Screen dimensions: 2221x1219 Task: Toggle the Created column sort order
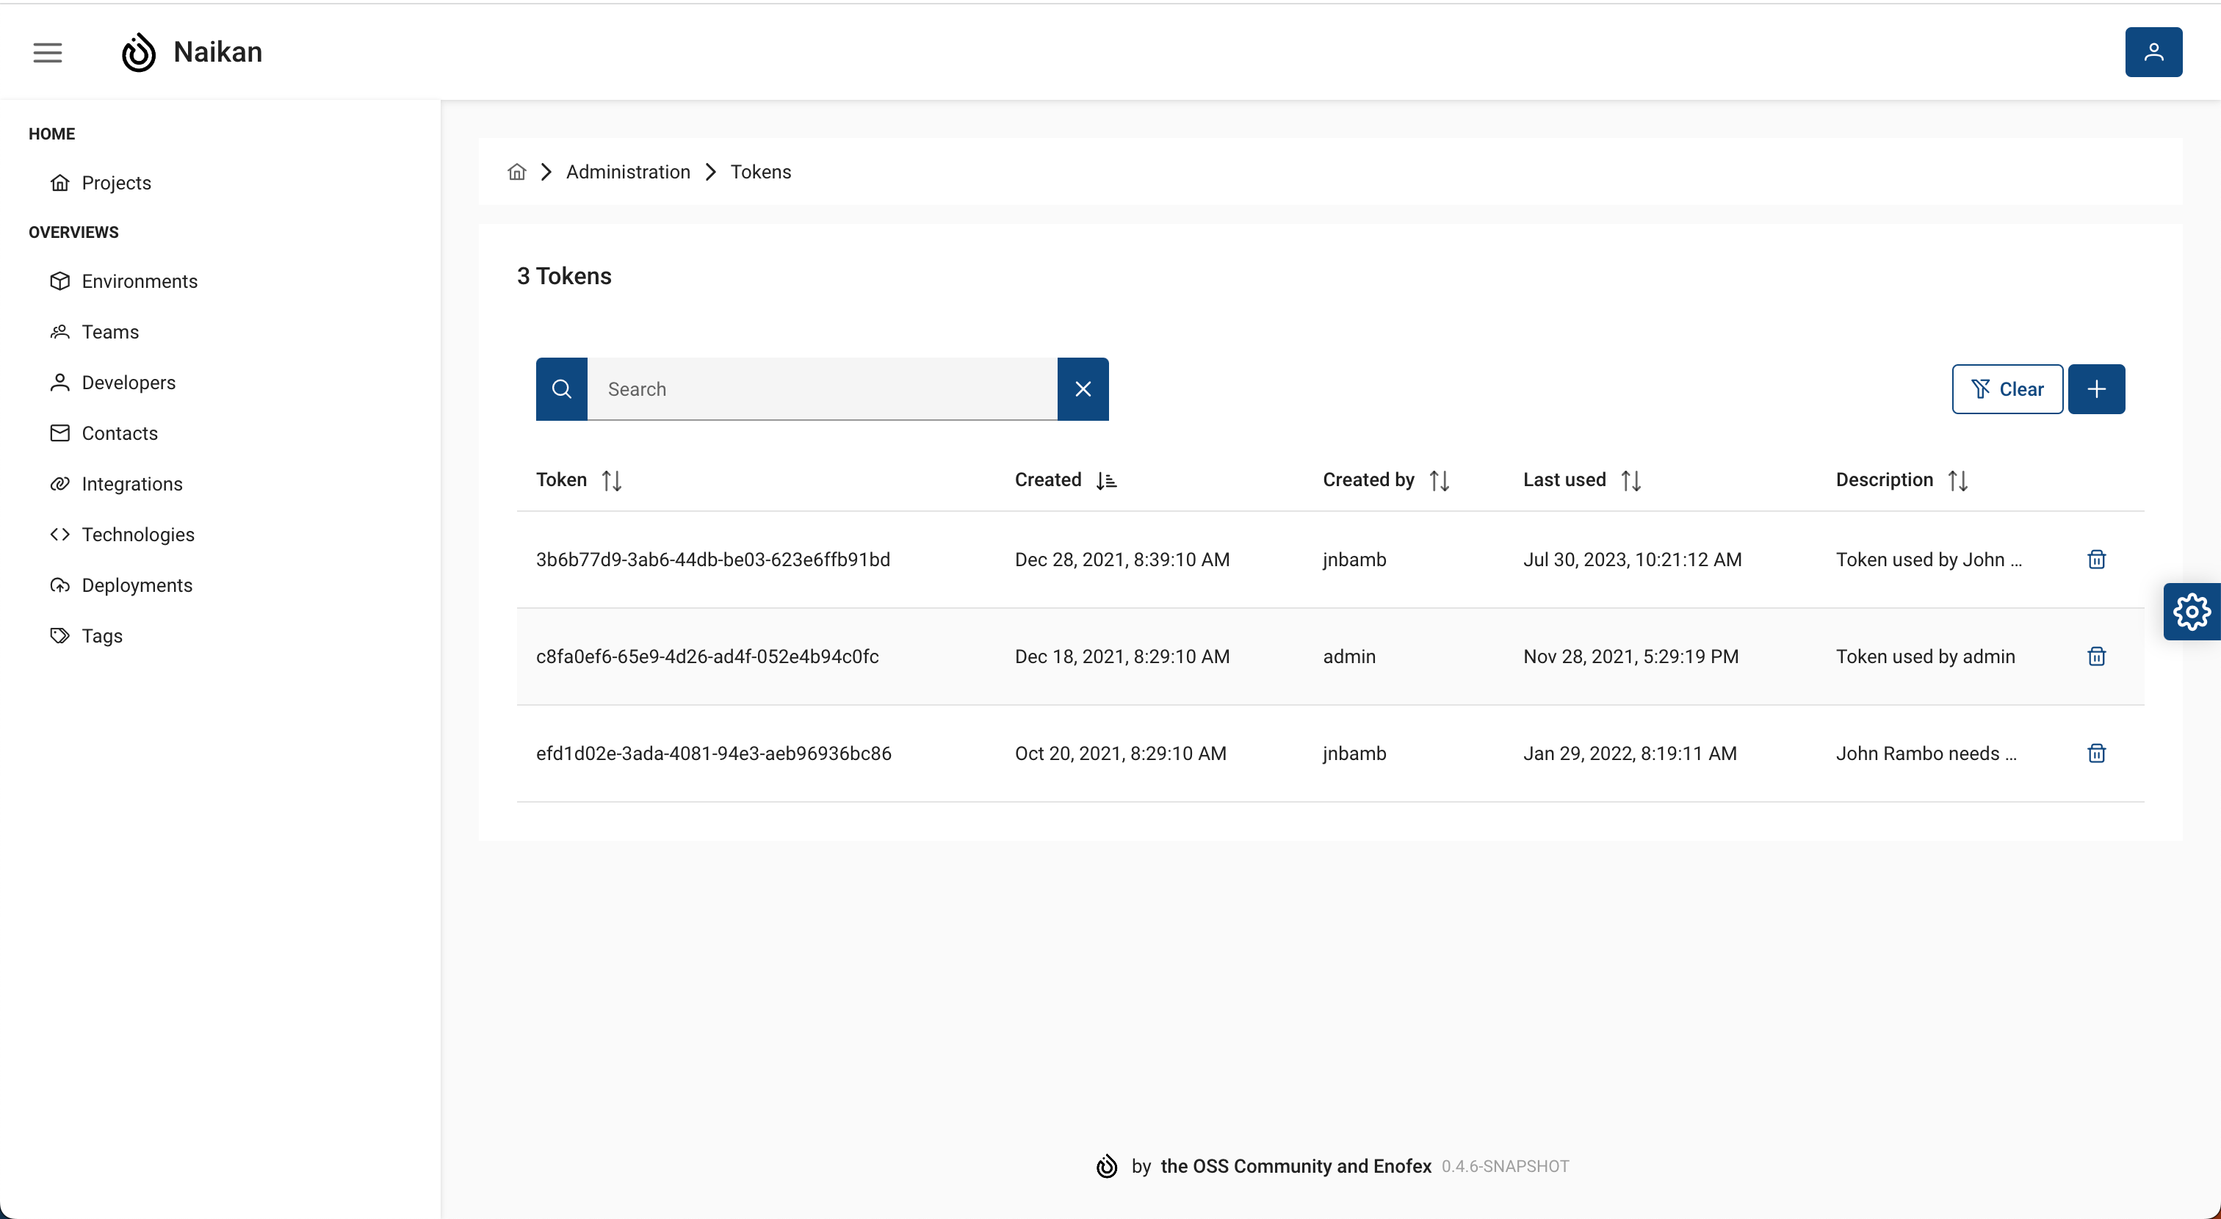(x=1106, y=480)
